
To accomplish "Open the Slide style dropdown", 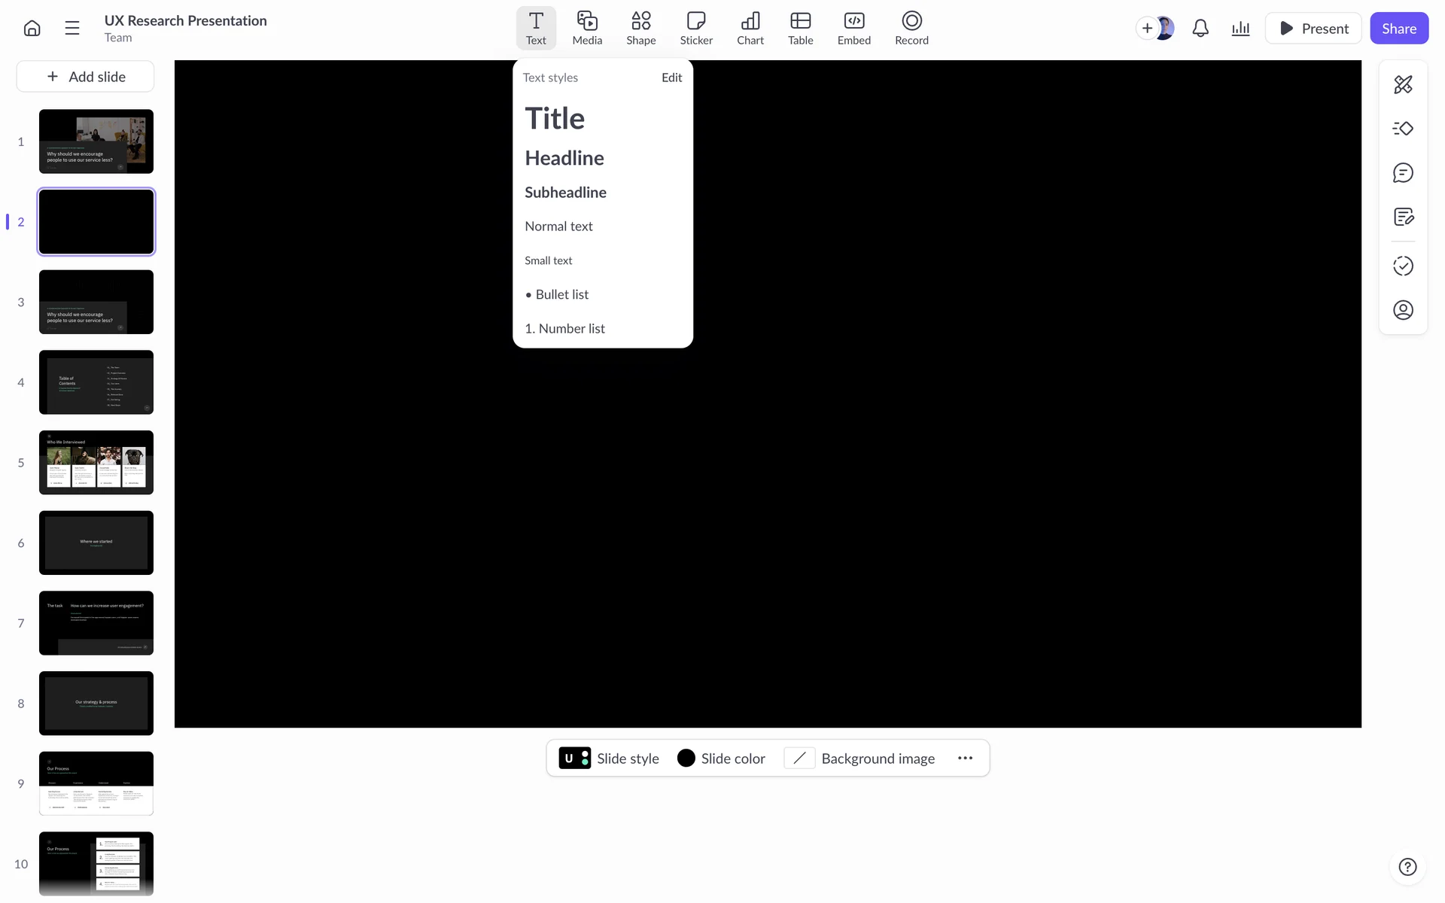I will (x=609, y=759).
